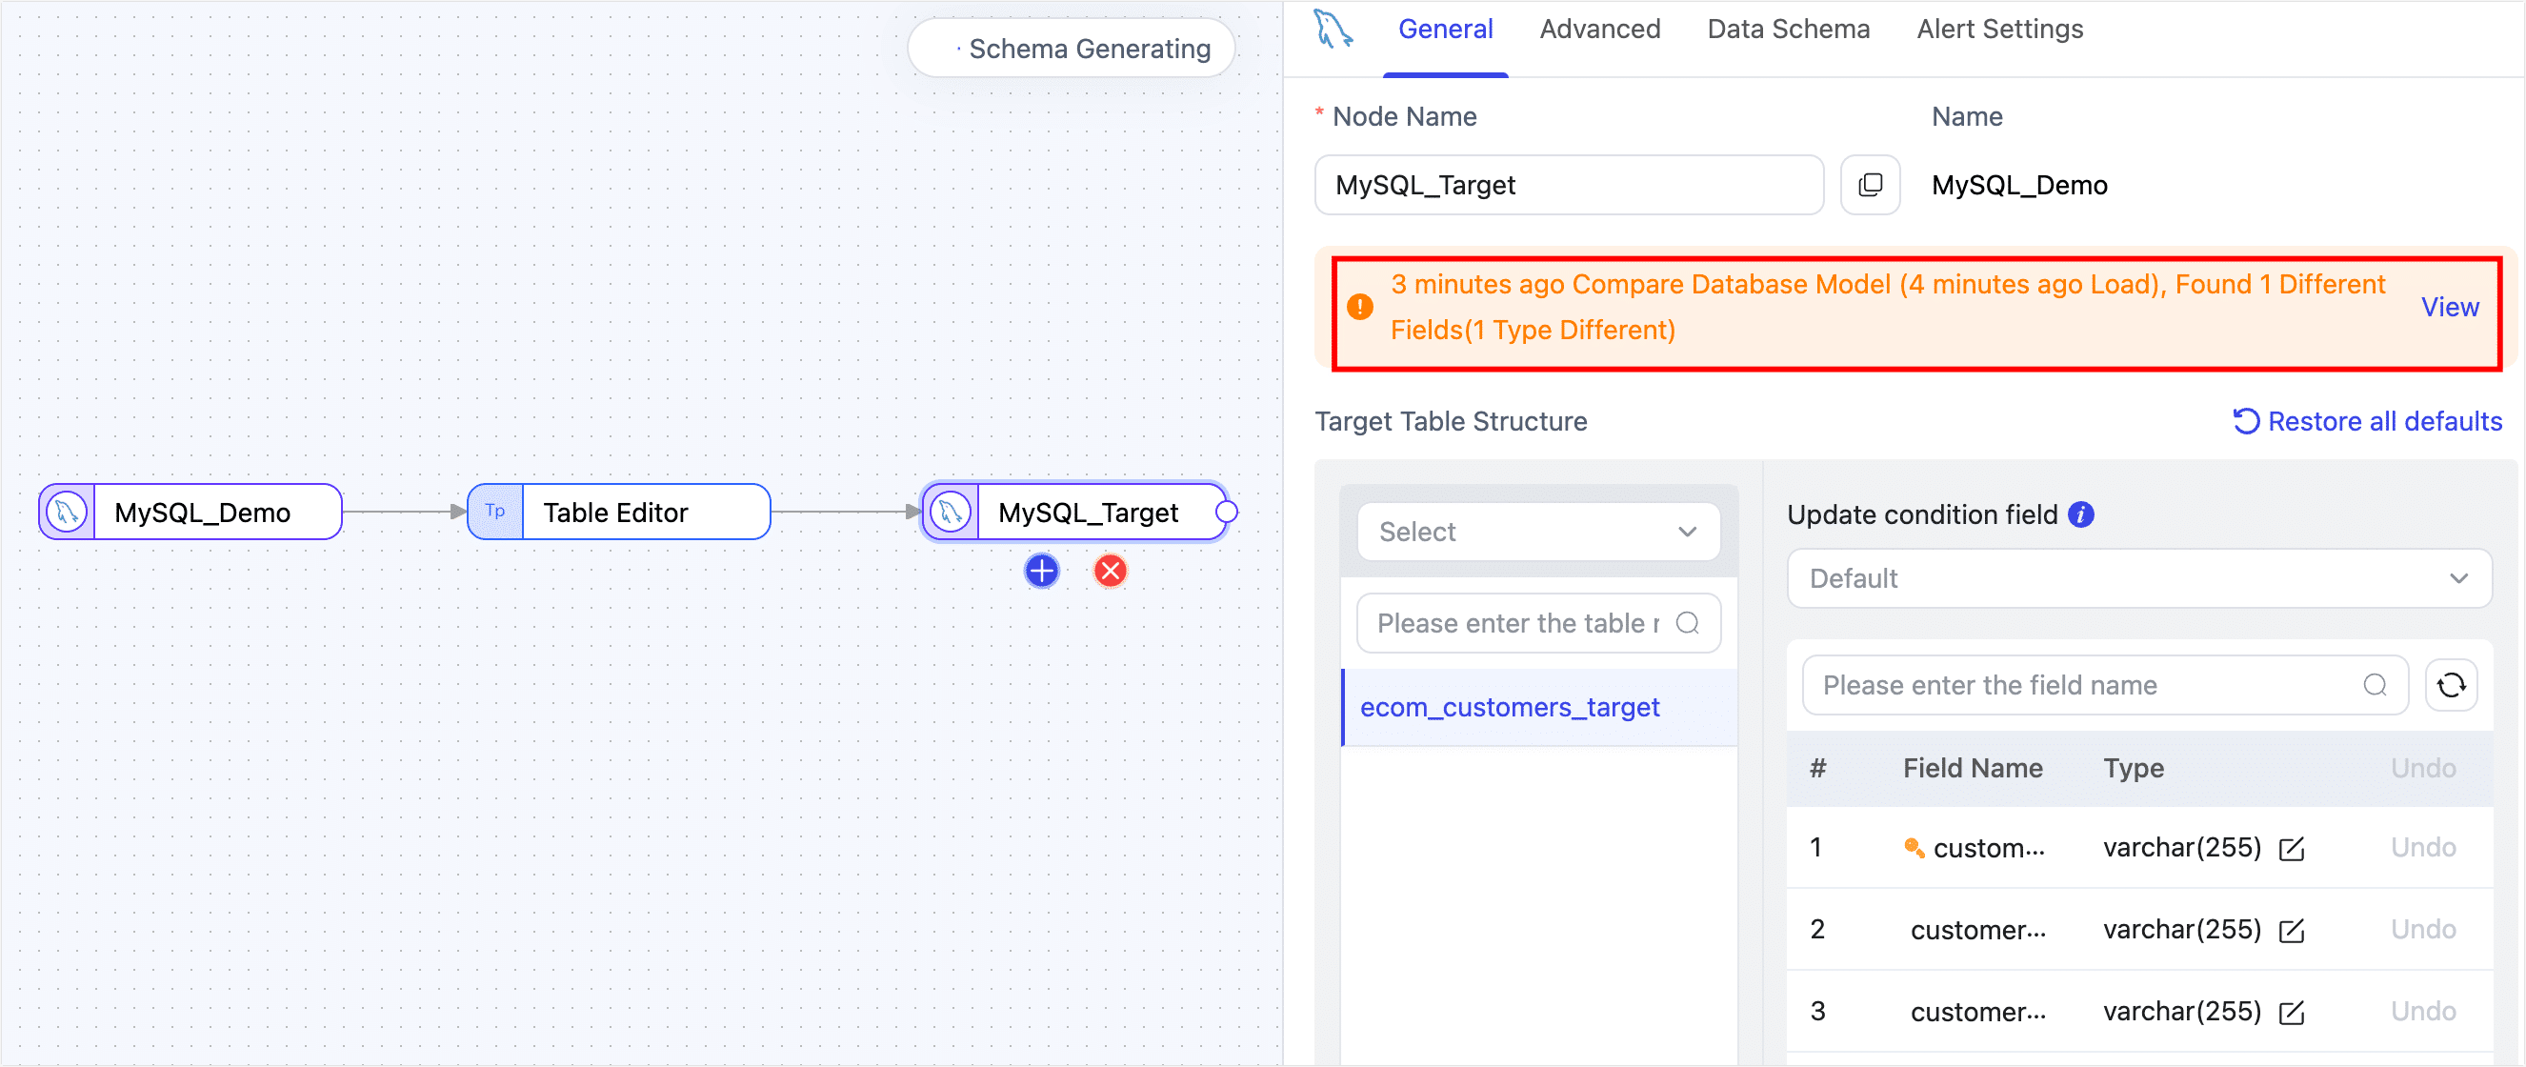Viewport: 2526px width, 1067px height.
Task: Click the Tp icon on the Table Editor node
Action: click(x=495, y=511)
